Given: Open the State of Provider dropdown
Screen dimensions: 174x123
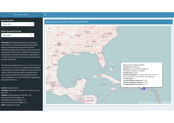Looking at the screenshot, I should coord(18,24).
